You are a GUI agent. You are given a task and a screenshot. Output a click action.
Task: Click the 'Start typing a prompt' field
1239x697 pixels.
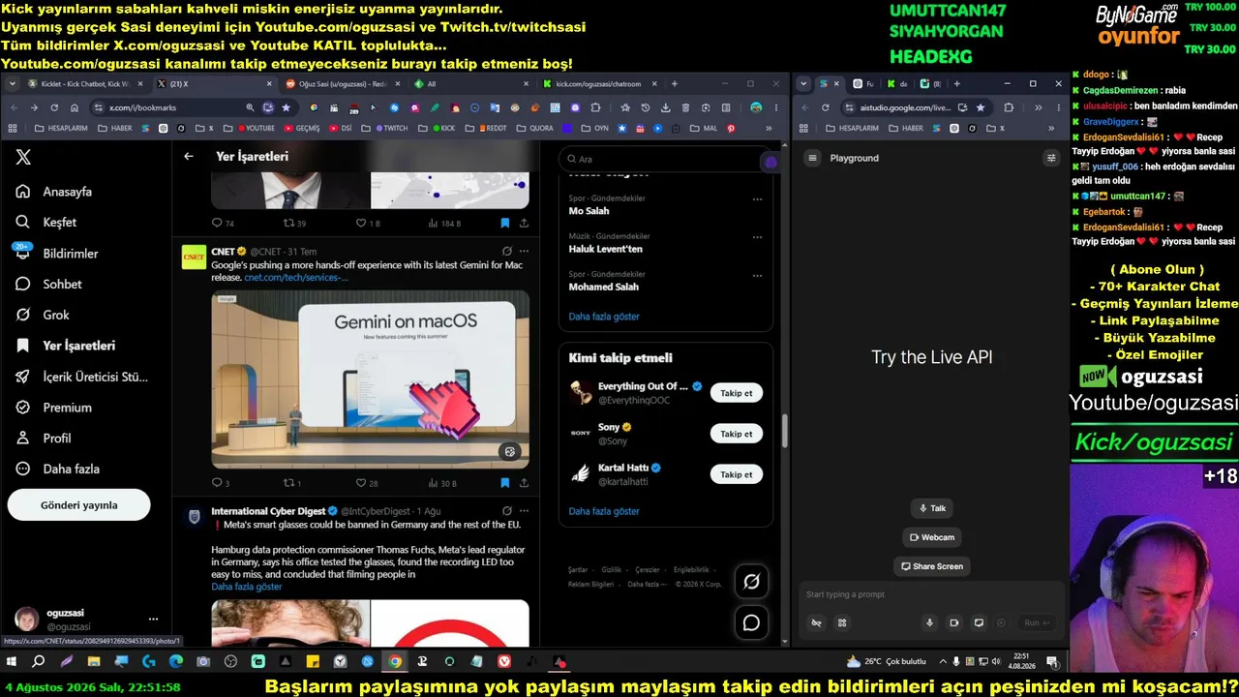click(x=931, y=594)
